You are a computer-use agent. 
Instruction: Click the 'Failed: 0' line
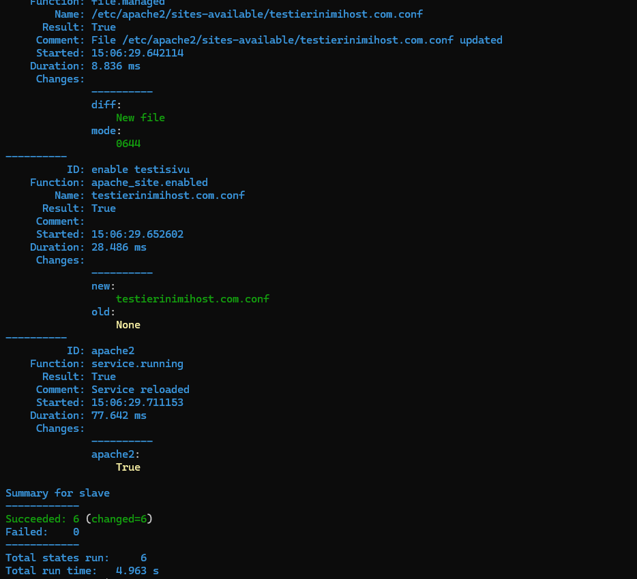coord(42,532)
